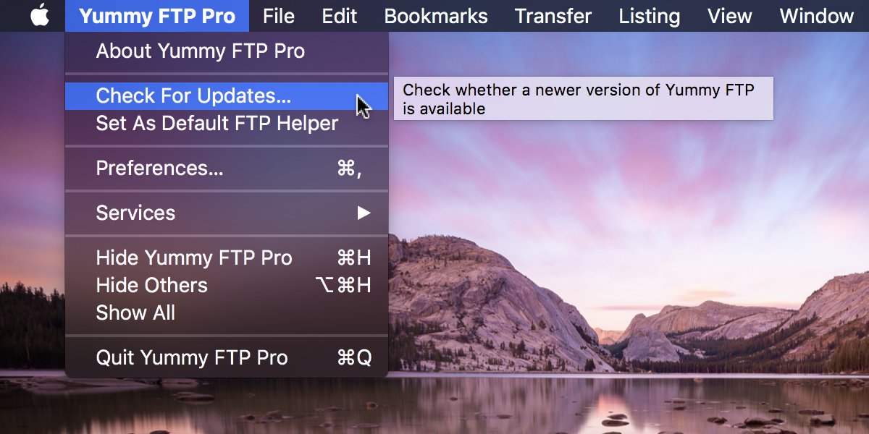869x434 pixels.
Task: Open the File menu
Action: tap(279, 16)
